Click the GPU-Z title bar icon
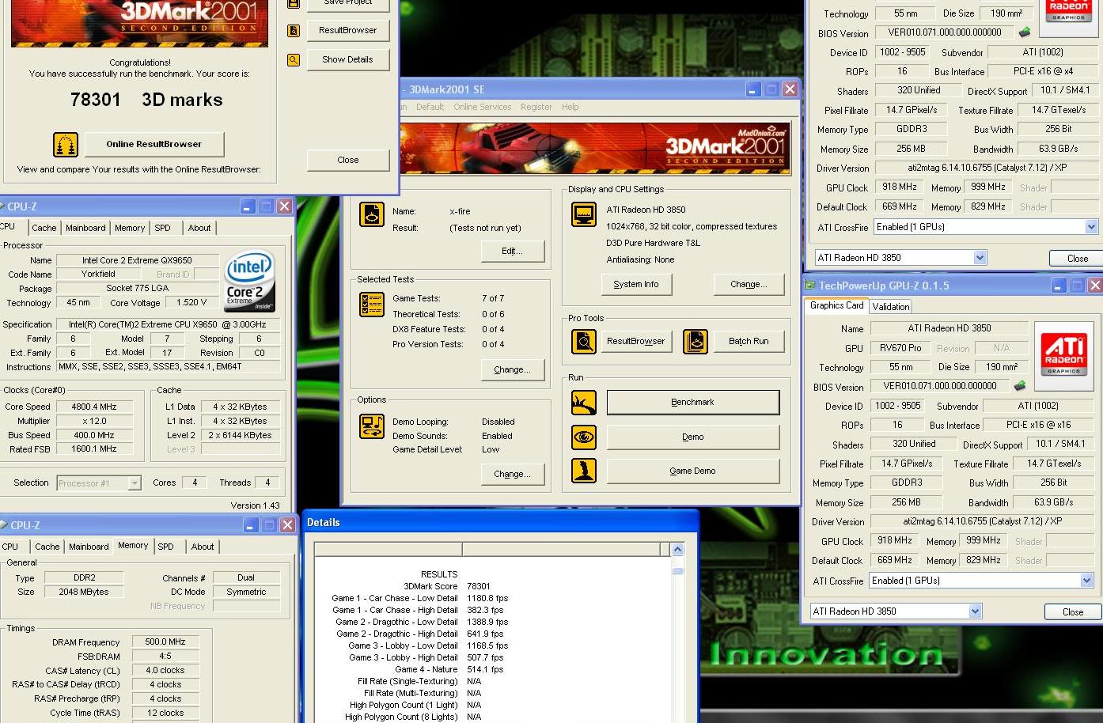Image resolution: width=1103 pixels, height=723 pixels. click(x=809, y=286)
